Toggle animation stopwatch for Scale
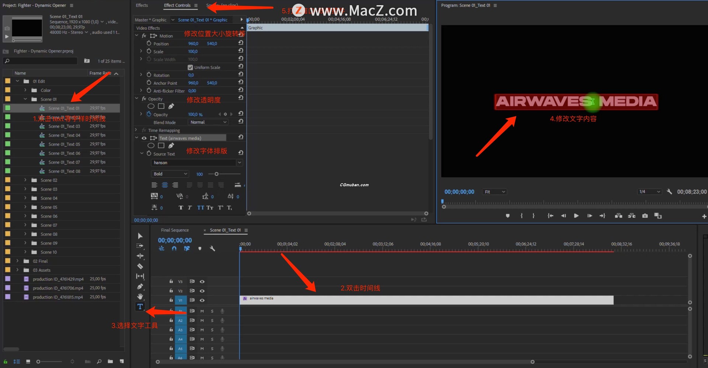The height and width of the screenshot is (368, 708). [x=149, y=51]
